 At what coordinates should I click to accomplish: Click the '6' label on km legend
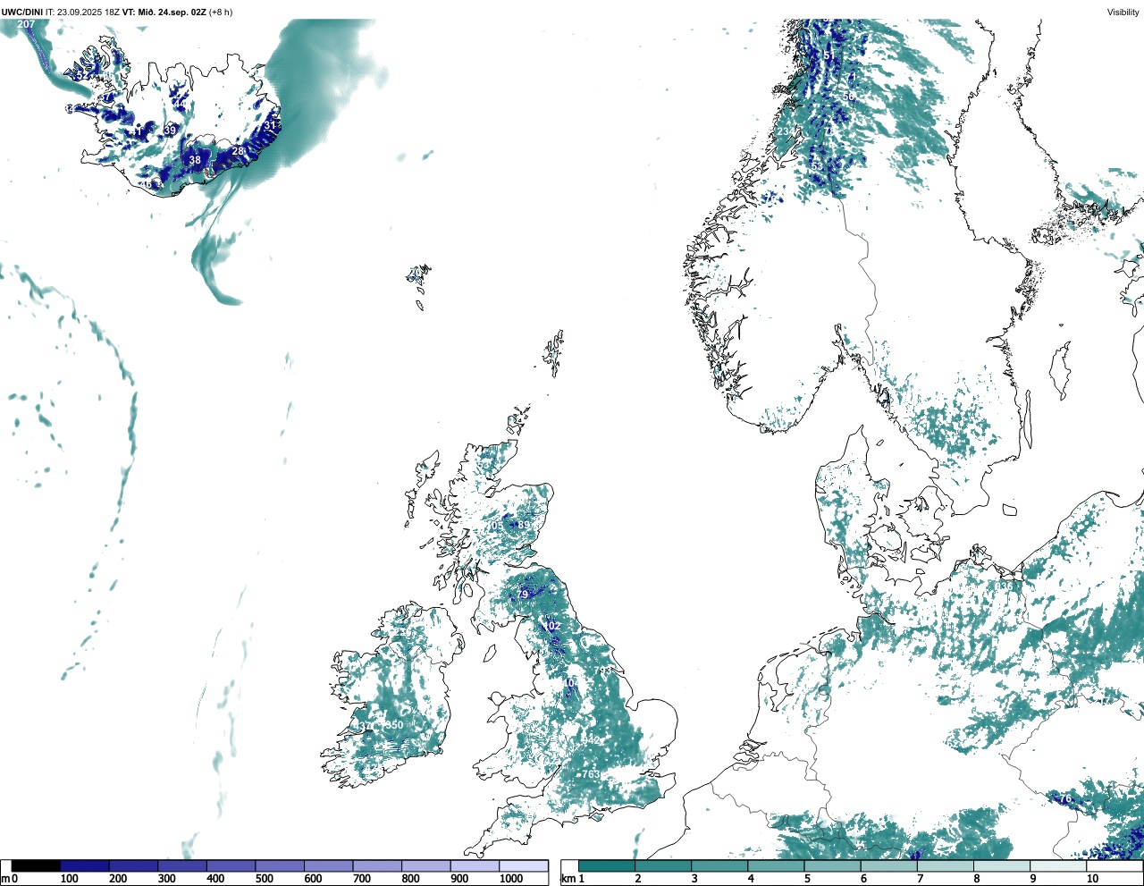(864, 879)
